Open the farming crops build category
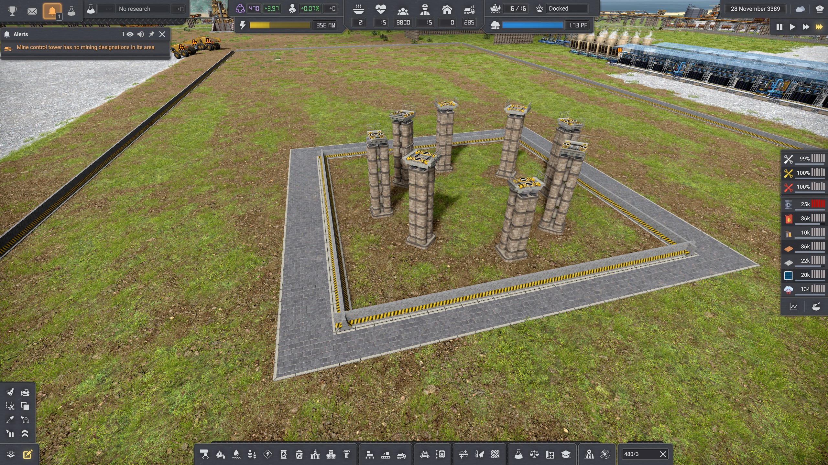828x465 pixels. pos(252,455)
